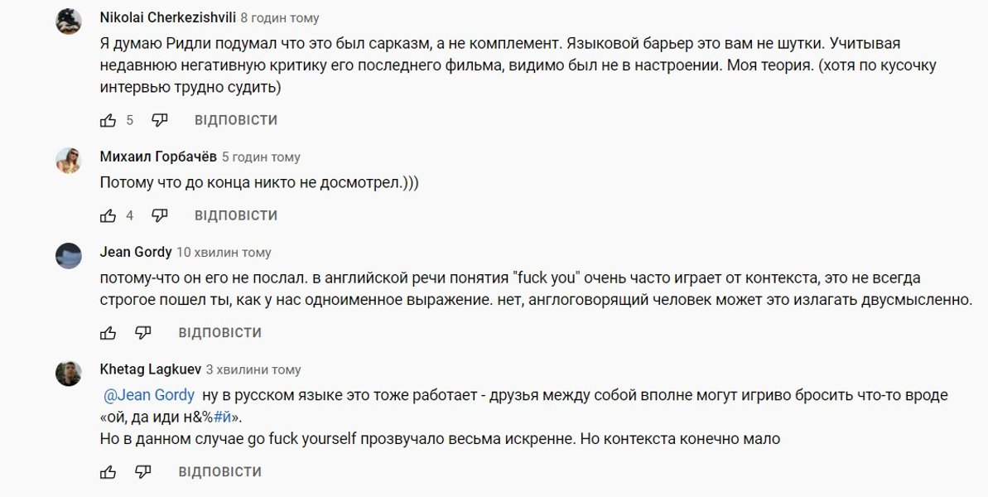The height and width of the screenshot is (497, 988).
Task: Reply to Khetag Lagkuev's comment
Action: 219,472
